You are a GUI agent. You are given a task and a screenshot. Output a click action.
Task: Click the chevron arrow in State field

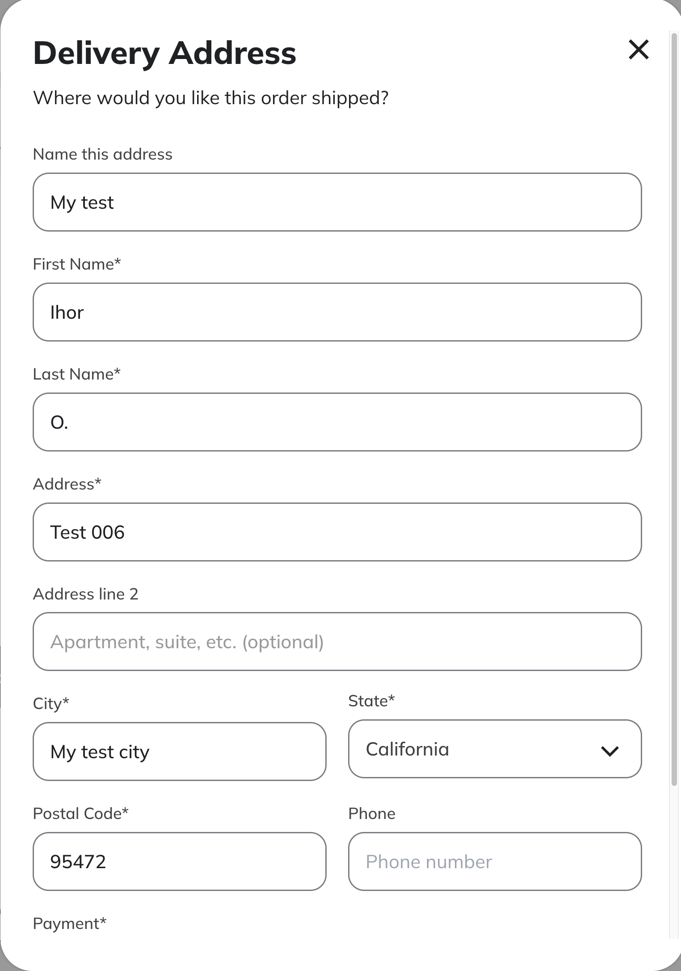point(610,751)
